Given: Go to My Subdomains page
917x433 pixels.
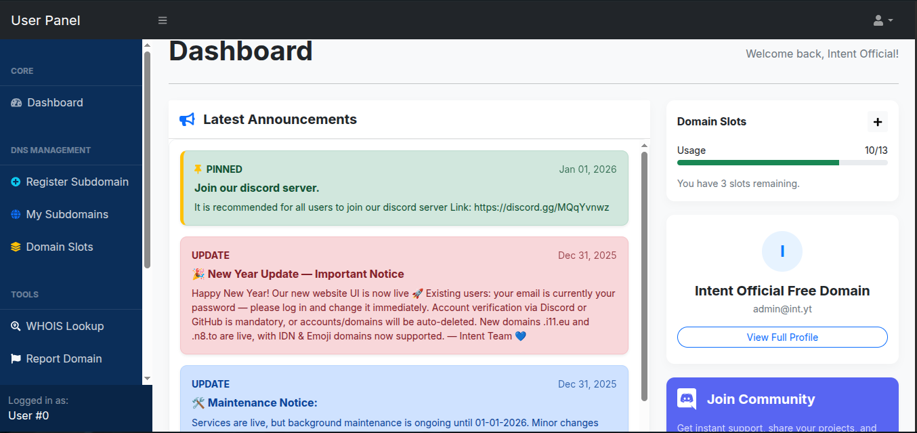Looking at the screenshot, I should pyautogui.click(x=67, y=215).
